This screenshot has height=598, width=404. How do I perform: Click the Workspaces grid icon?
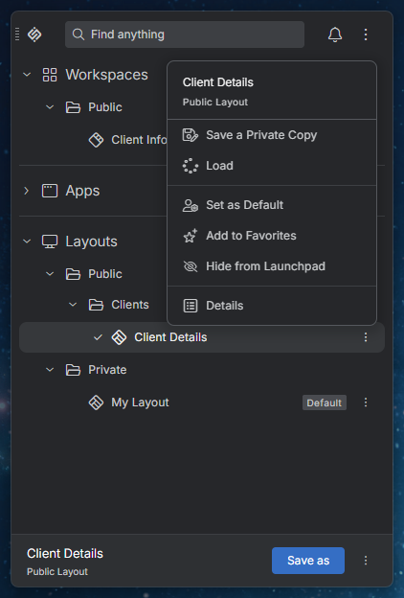point(50,75)
